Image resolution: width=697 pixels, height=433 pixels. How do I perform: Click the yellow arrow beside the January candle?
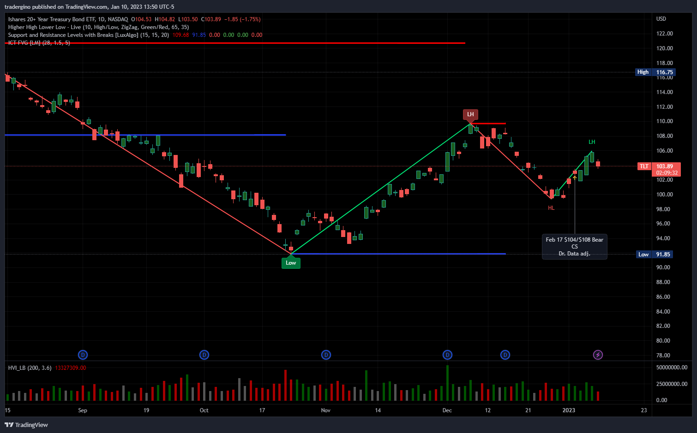click(x=575, y=177)
